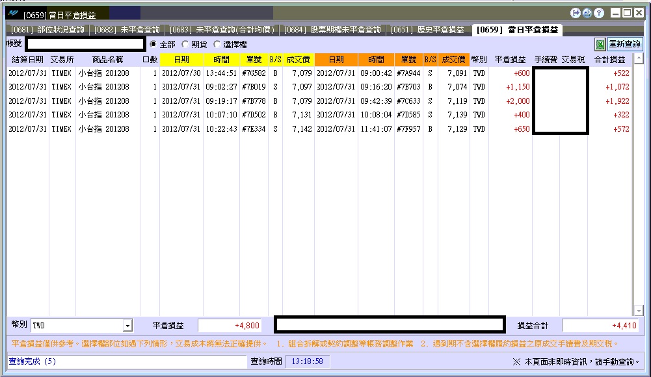Image resolution: width=651 pixels, height=377 pixels.
Task: Click the application logo in title bar
Action: 13,13
